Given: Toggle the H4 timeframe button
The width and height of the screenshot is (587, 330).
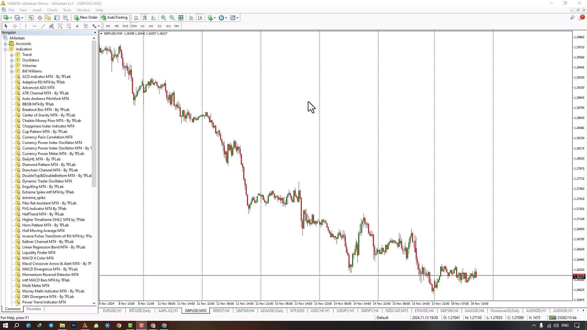Looking at the screenshot, I should point(151,26).
